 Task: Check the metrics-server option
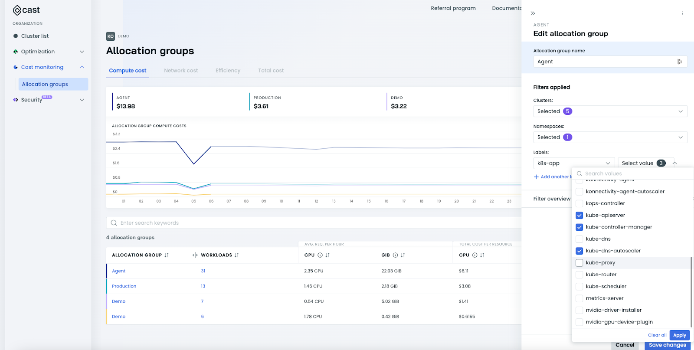point(579,298)
